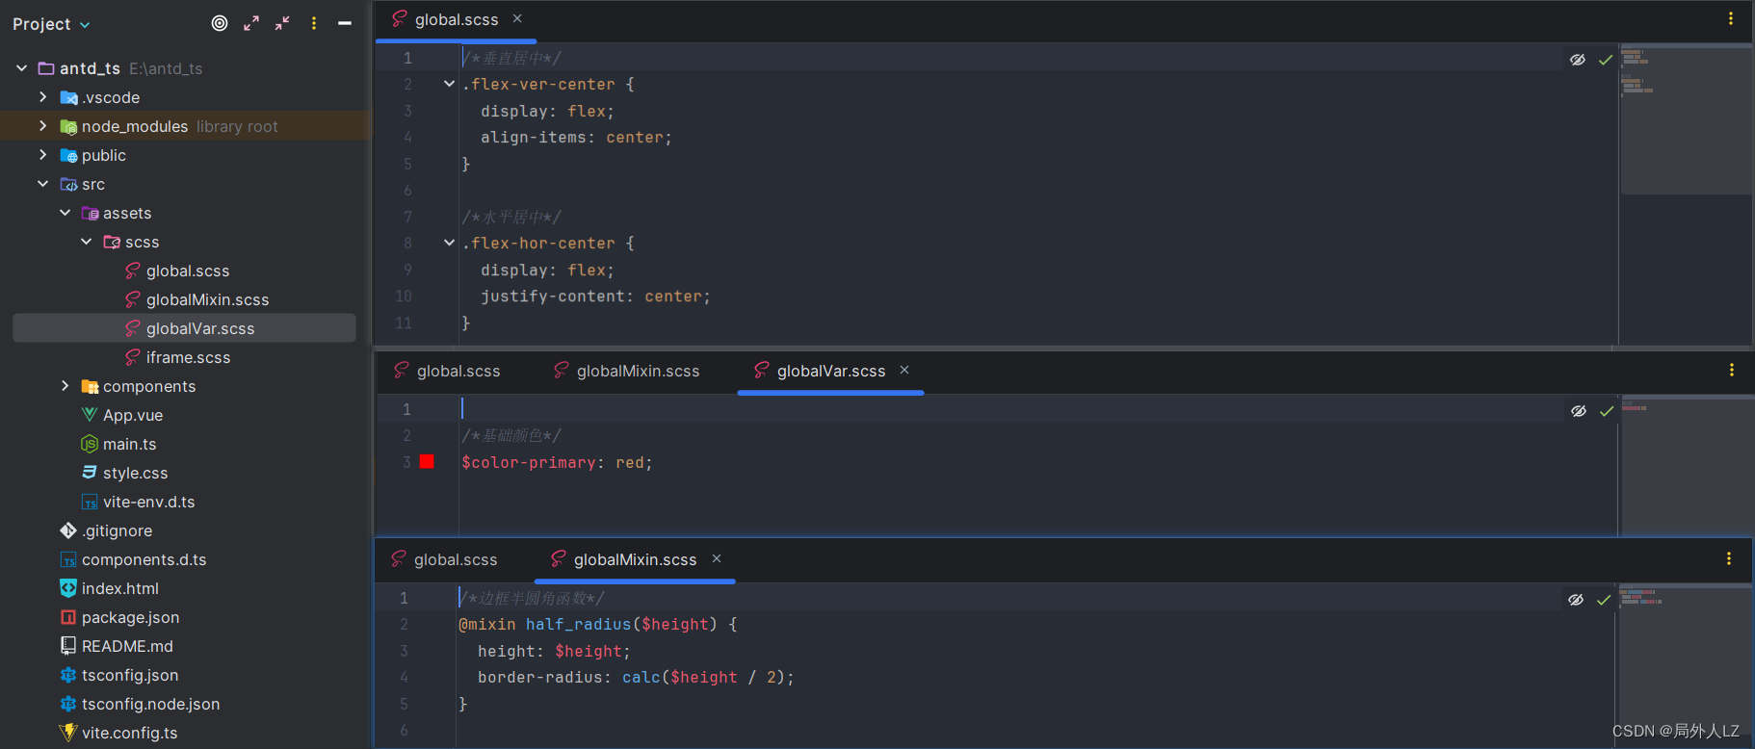Open components.d.ts in the project tree
1755x749 pixels.
(x=144, y=559)
